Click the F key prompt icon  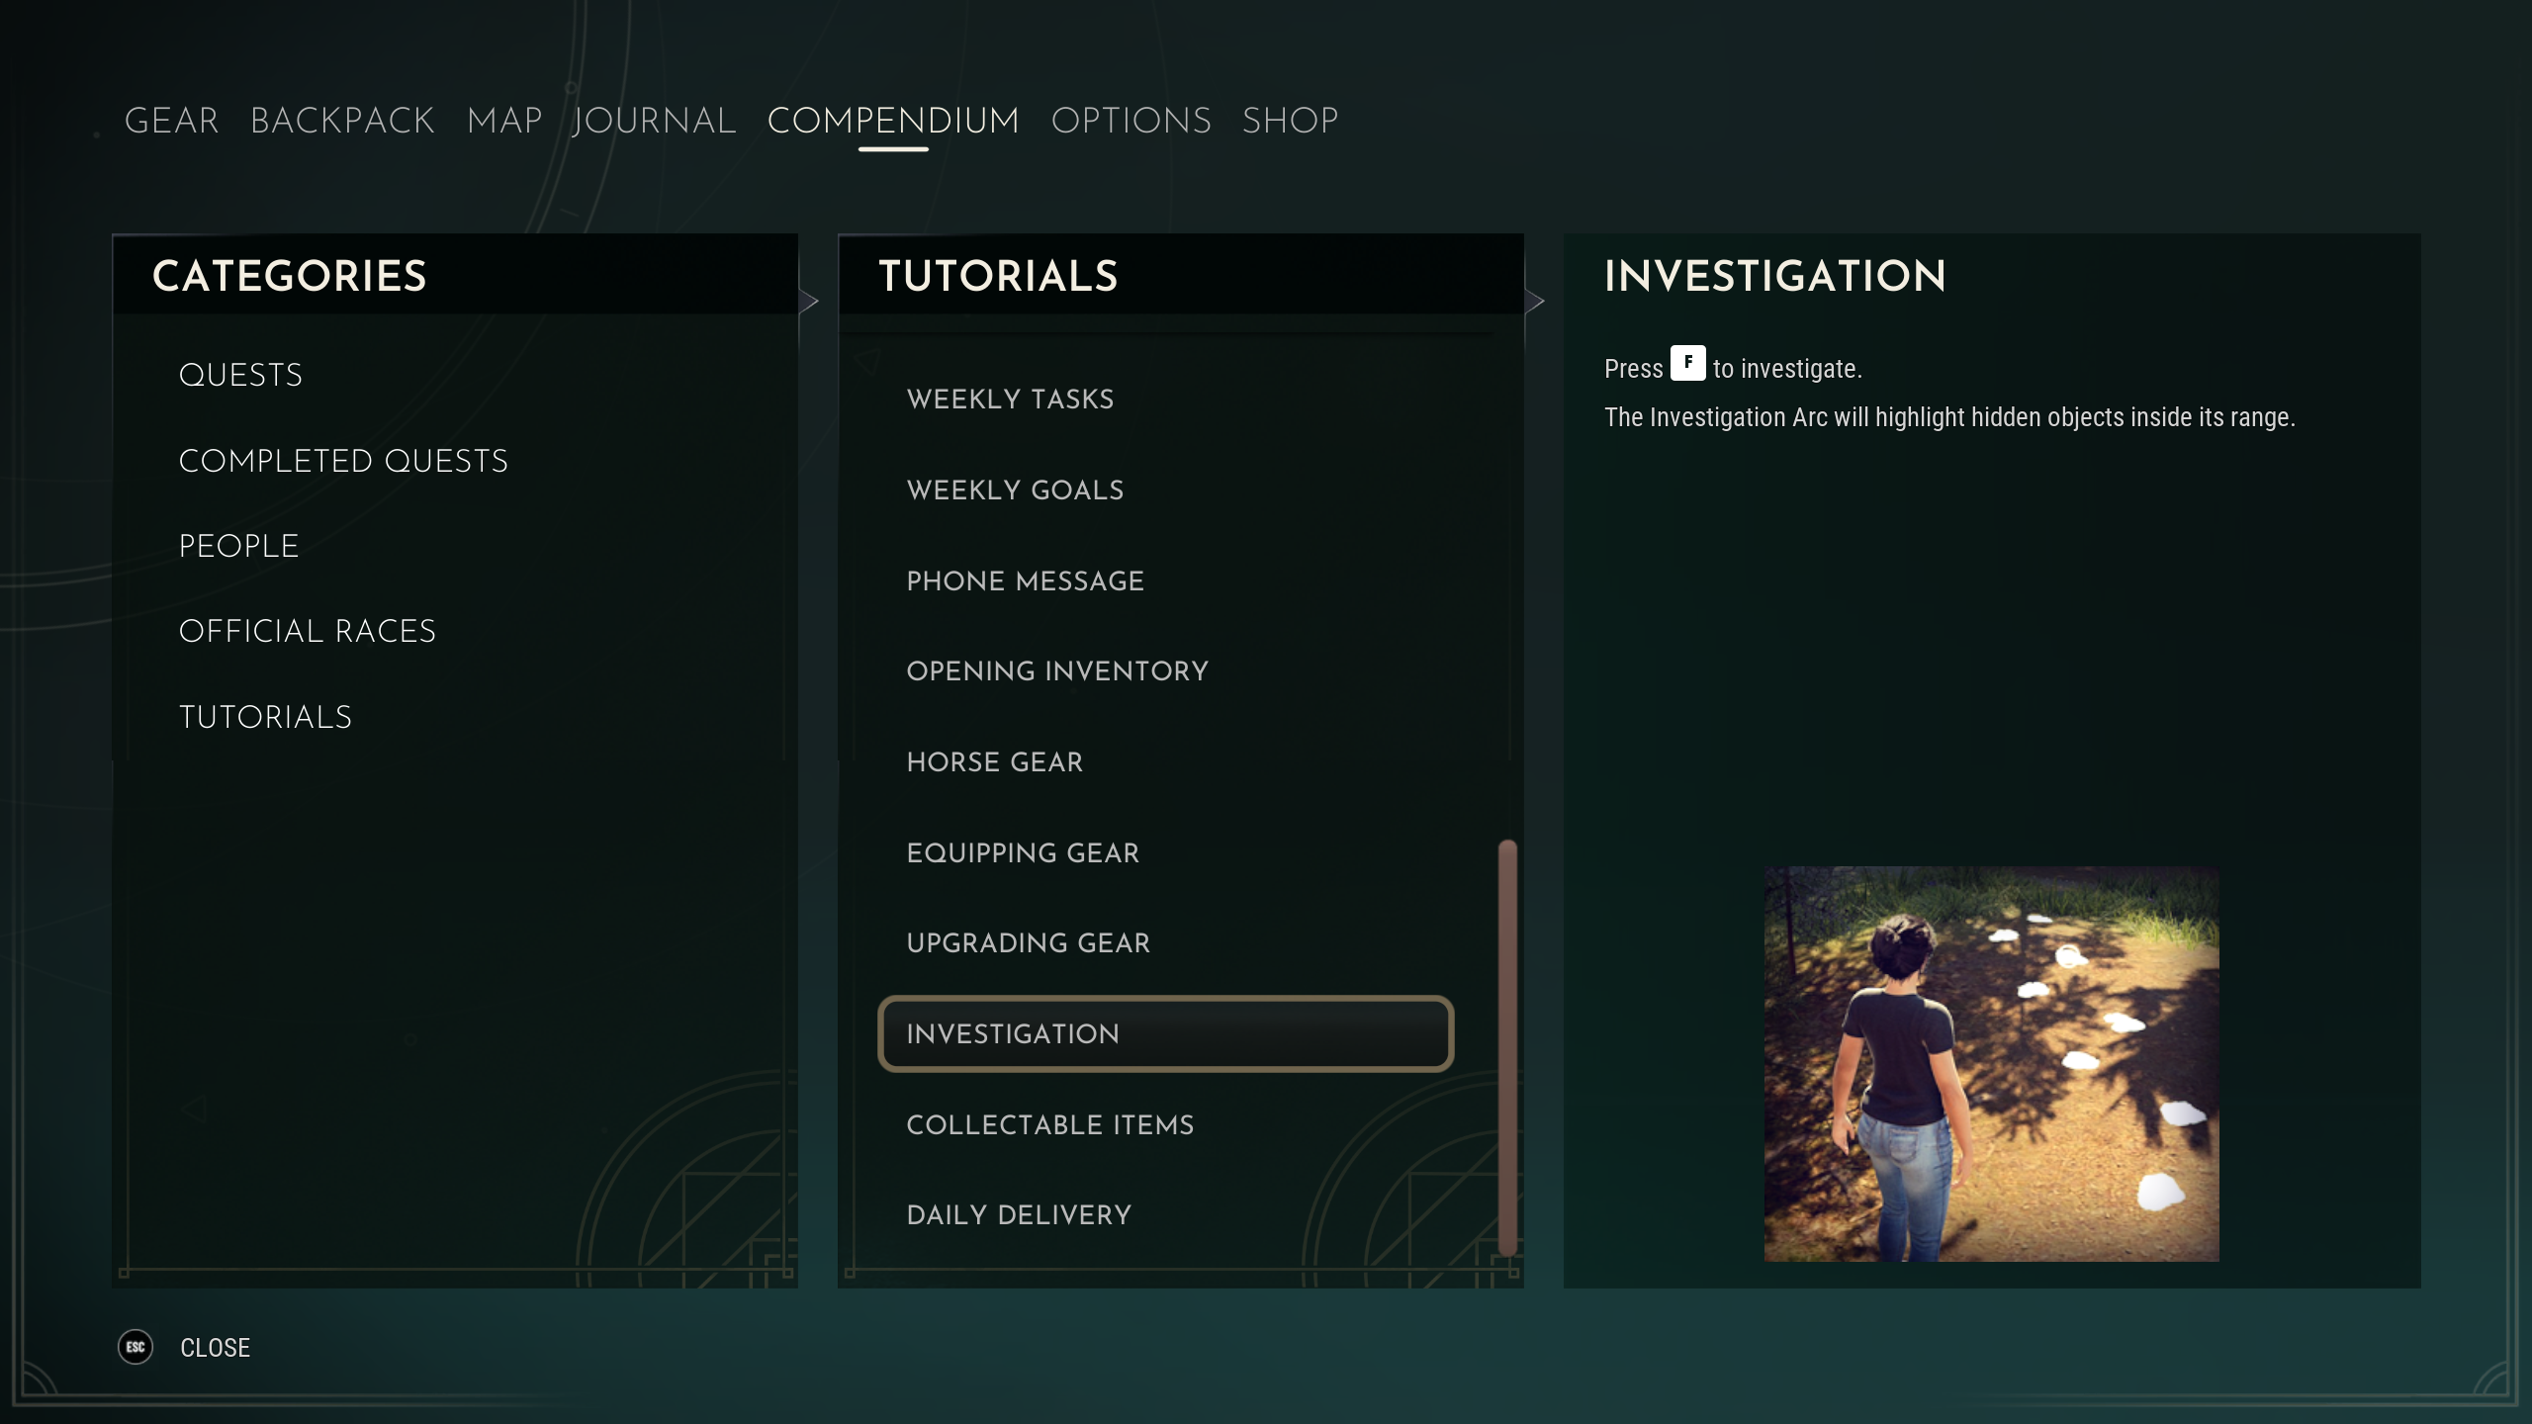(1687, 363)
